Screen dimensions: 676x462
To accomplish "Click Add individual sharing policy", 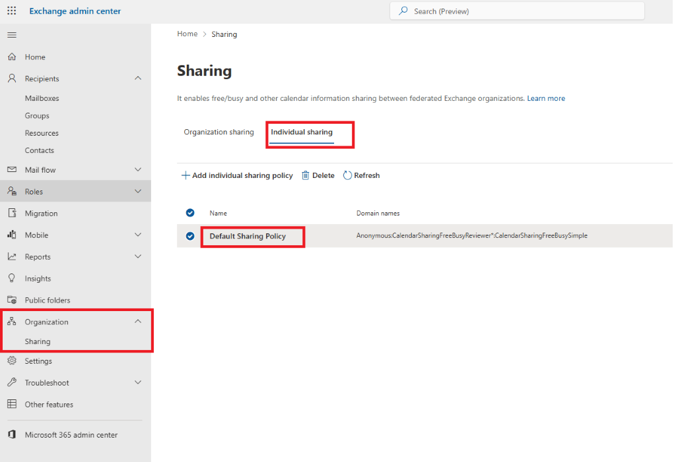I will tap(236, 175).
